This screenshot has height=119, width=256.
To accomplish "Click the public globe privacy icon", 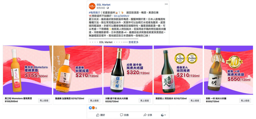I will pos(108,8).
